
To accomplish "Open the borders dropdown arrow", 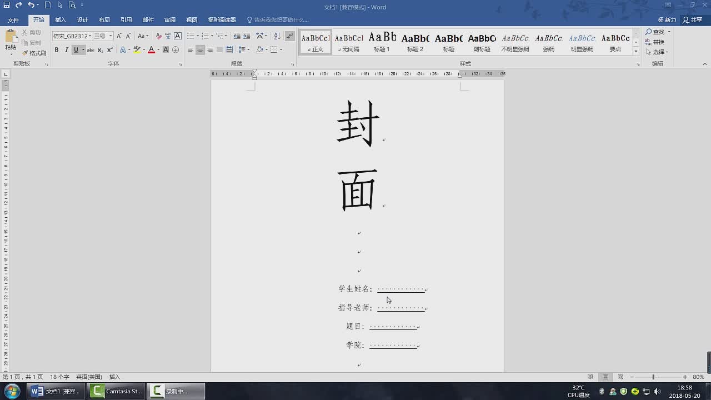I will 281,50.
